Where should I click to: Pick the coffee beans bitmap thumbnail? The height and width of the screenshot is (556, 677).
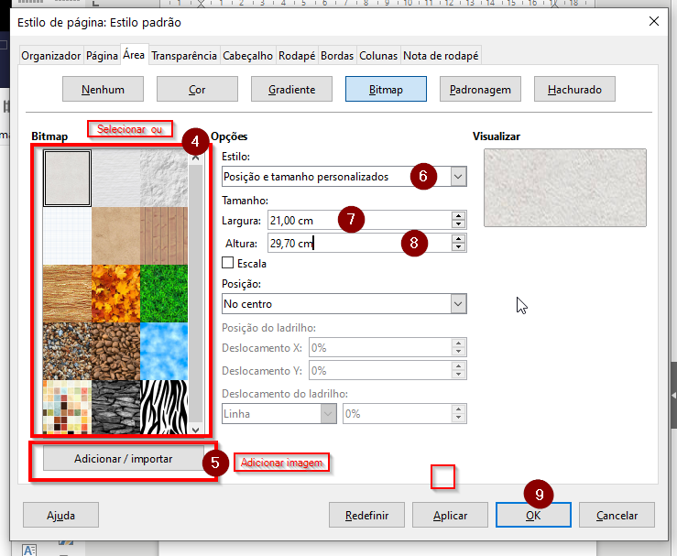[x=115, y=349]
